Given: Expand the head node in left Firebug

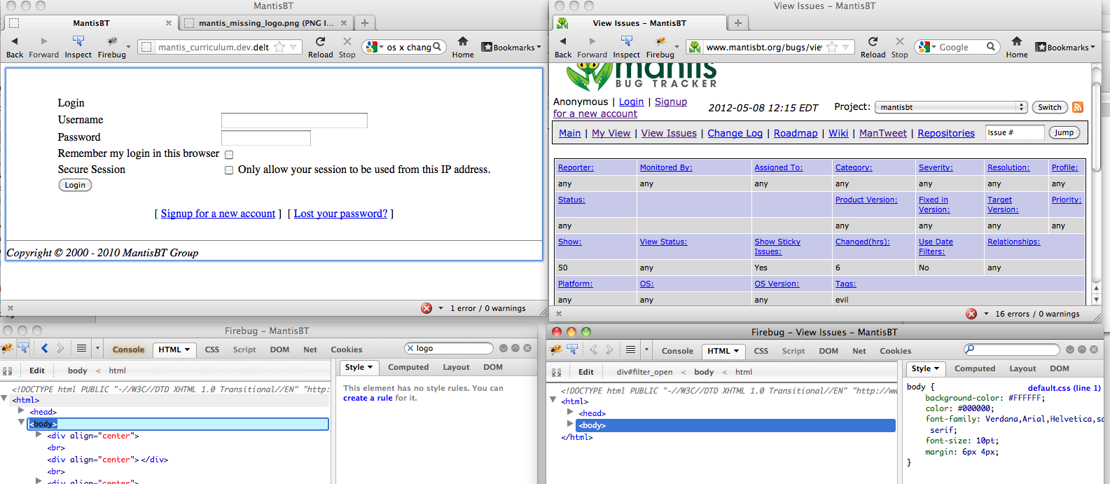Looking at the screenshot, I should point(22,411).
